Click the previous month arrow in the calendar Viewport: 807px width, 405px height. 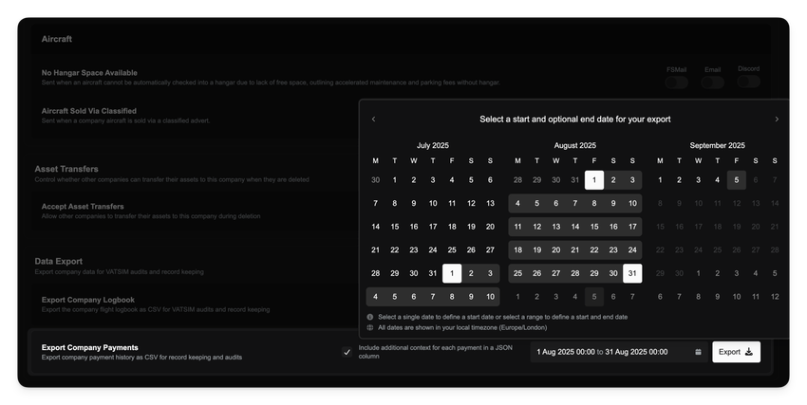pyautogui.click(x=374, y=120)
